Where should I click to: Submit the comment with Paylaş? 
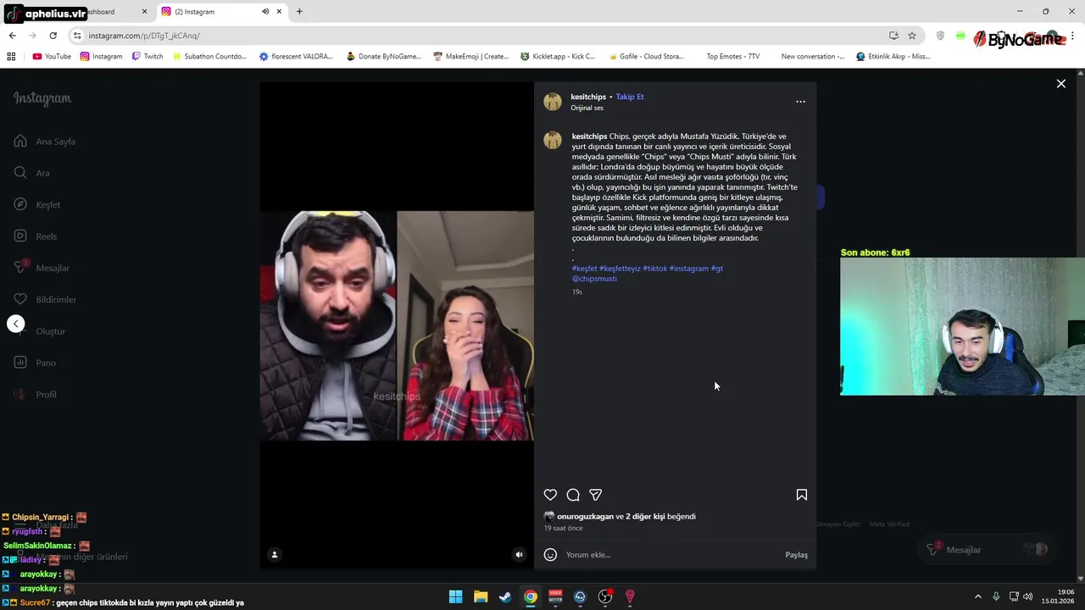click(796, 555)
